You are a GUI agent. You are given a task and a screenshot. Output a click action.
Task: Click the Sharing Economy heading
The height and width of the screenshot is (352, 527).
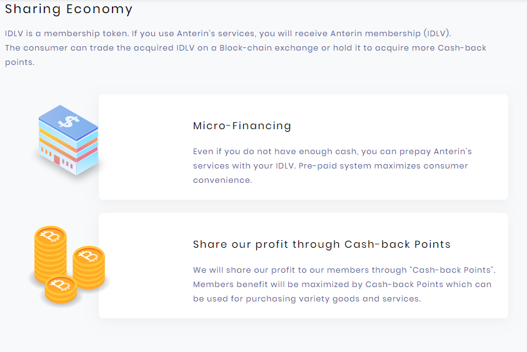pos(69,9)
